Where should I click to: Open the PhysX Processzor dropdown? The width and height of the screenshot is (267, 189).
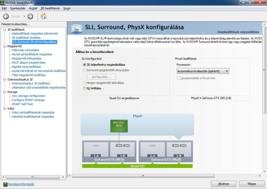[203, 71]
